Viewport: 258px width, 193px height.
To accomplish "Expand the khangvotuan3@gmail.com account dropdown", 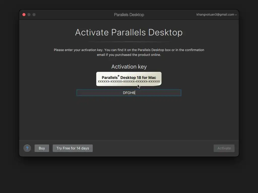I will pos(216,15).
